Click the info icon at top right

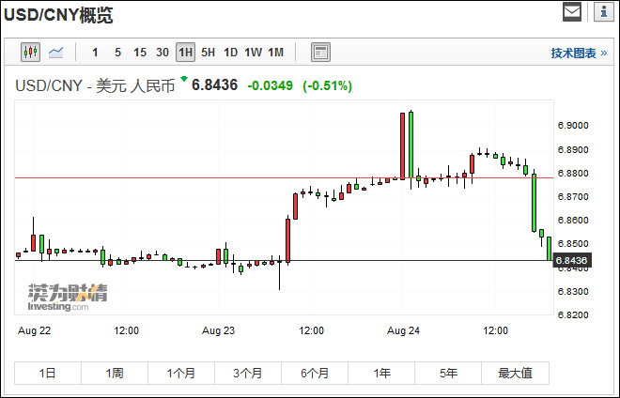(x=601, y=12)
